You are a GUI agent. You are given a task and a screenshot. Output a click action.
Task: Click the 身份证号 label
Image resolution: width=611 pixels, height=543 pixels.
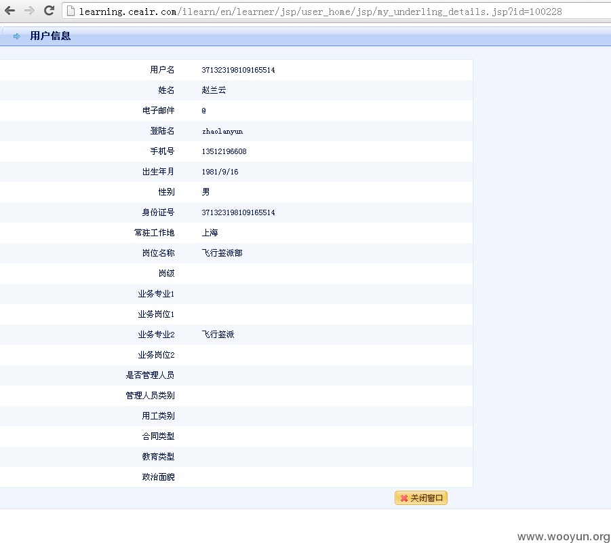(158, 212)
